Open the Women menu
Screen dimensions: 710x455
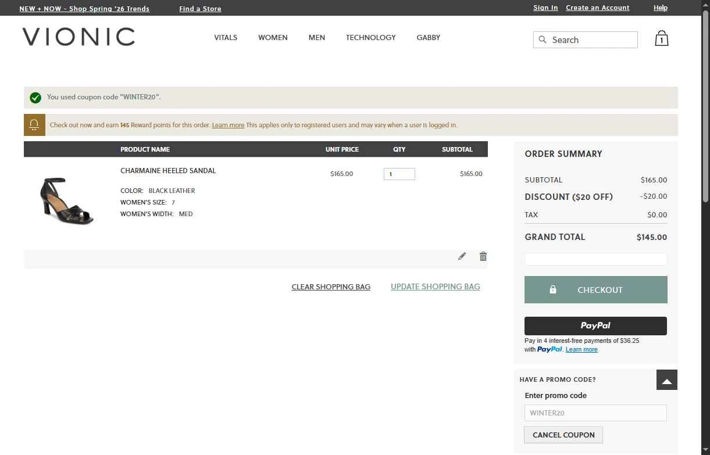pos(273,37)
